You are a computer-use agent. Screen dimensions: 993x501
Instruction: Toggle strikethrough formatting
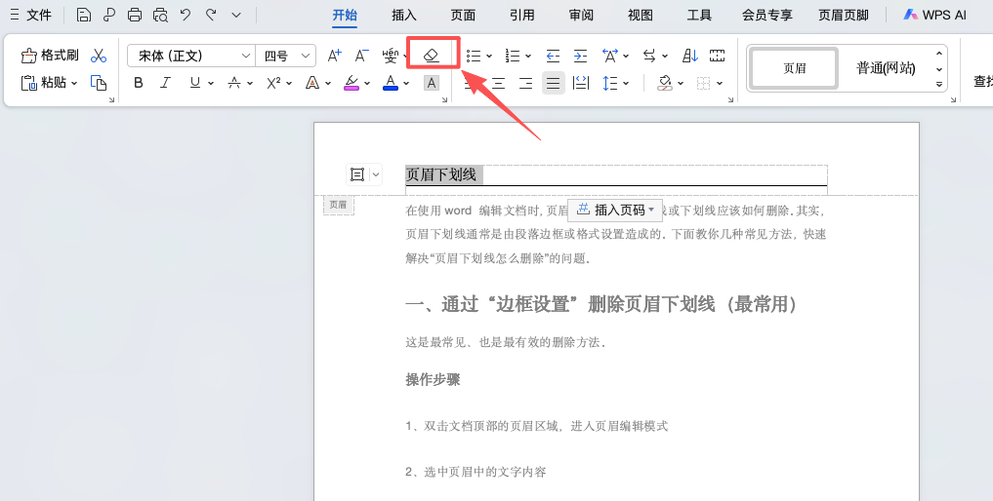pyautogui.click(x=234, y=83)
